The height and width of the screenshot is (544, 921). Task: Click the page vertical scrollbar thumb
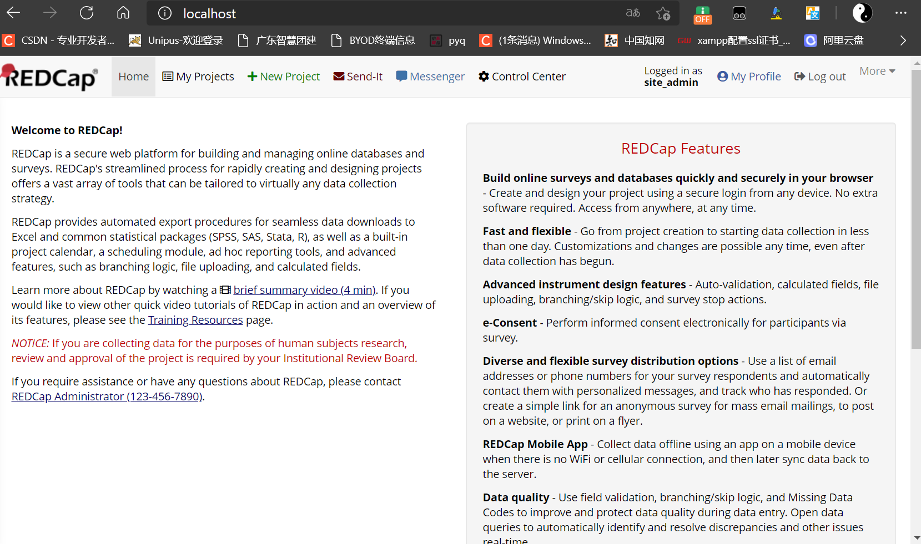click(x=916, y=209)
